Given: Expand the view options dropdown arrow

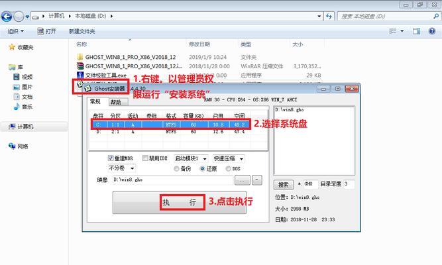Looking at the screenshot, I should pyautogui.click(x=402, y=31).
